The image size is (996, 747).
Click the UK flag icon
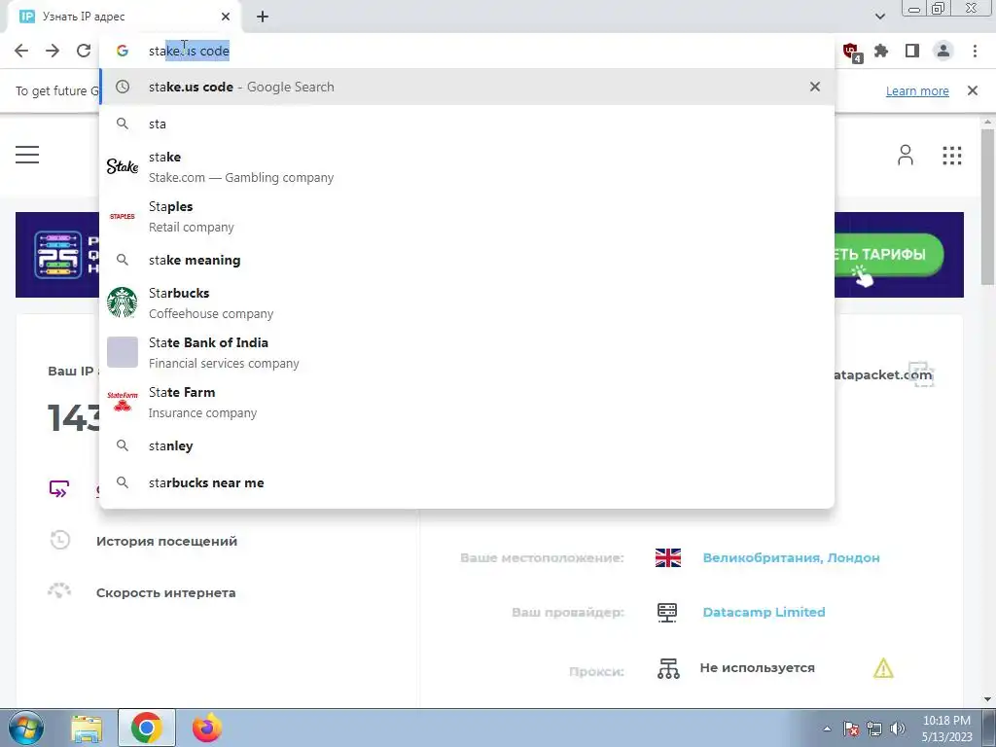click(667, 557)
